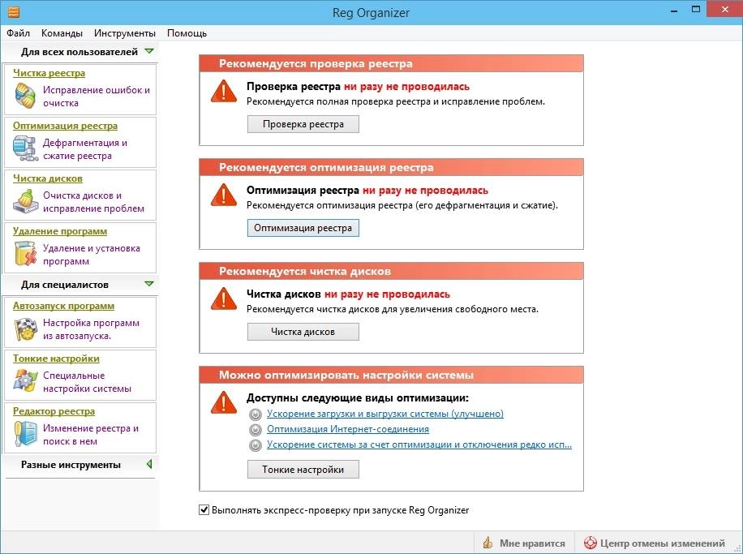The width and height of the screenshot is (743, 554).
Task: Click the disk cleanup broom icon
Action: [x=26, y=201]
